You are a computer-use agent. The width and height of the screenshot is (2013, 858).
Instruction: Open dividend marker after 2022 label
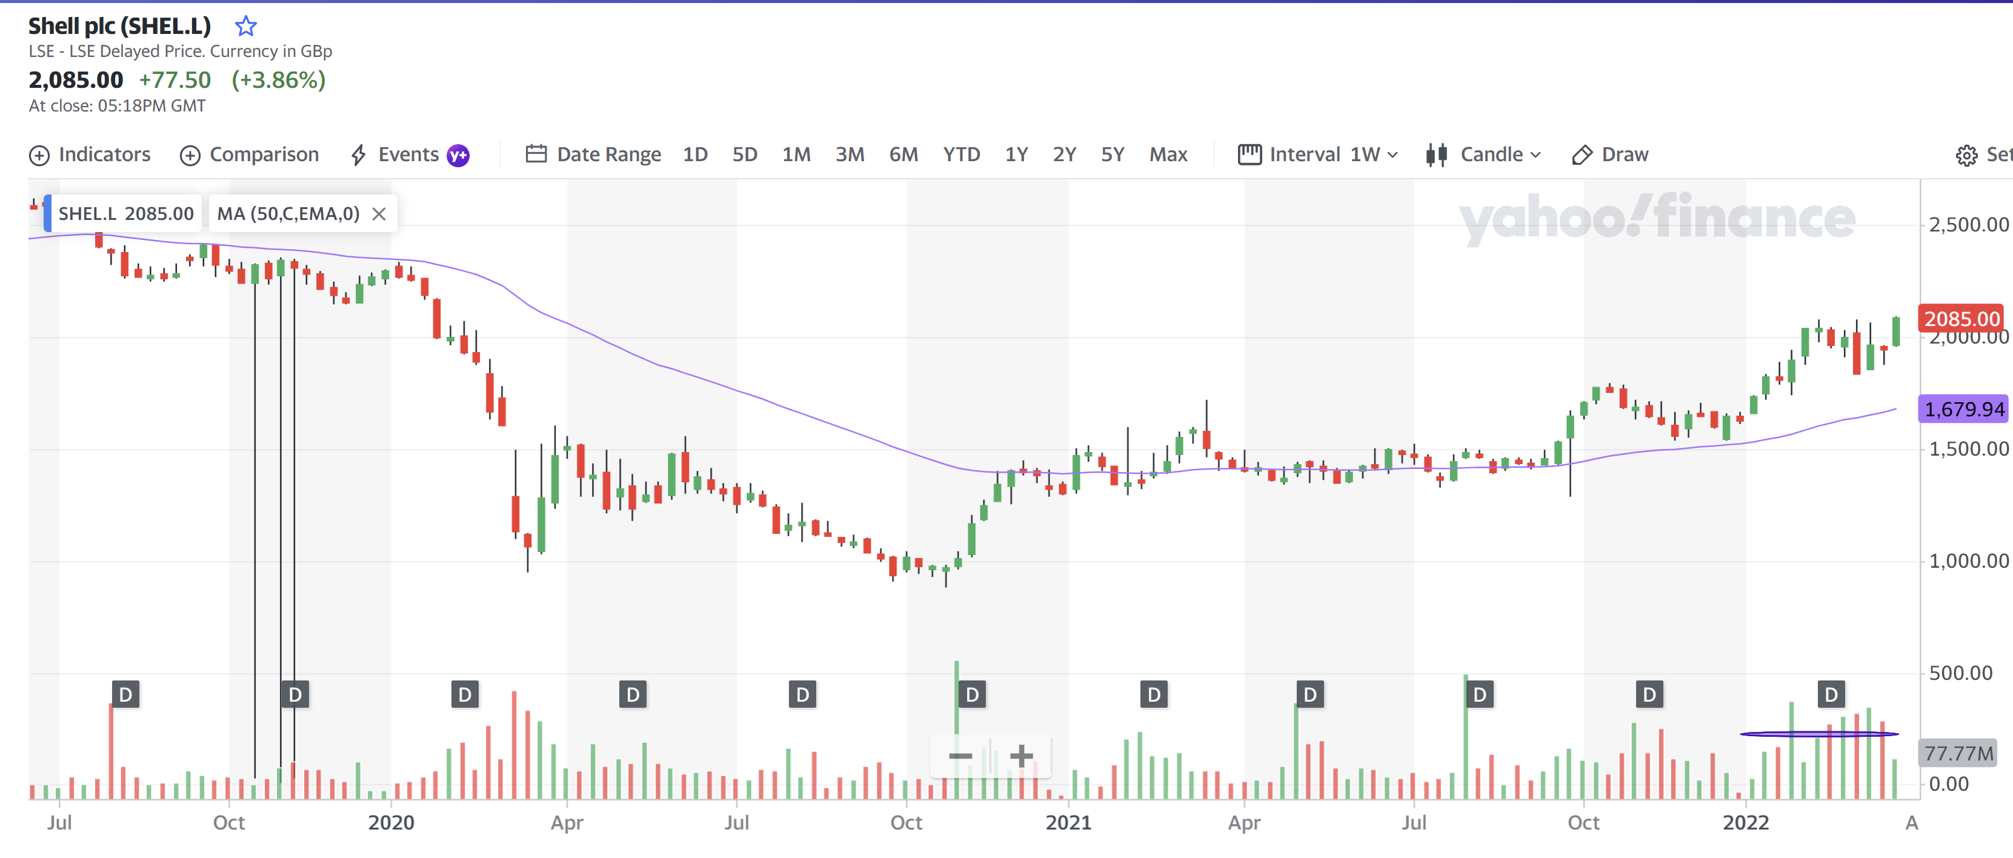[1831, 694]
